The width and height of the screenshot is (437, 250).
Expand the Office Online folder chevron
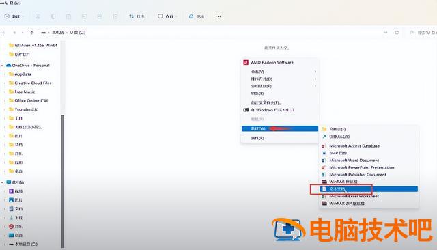coord(5,100)
